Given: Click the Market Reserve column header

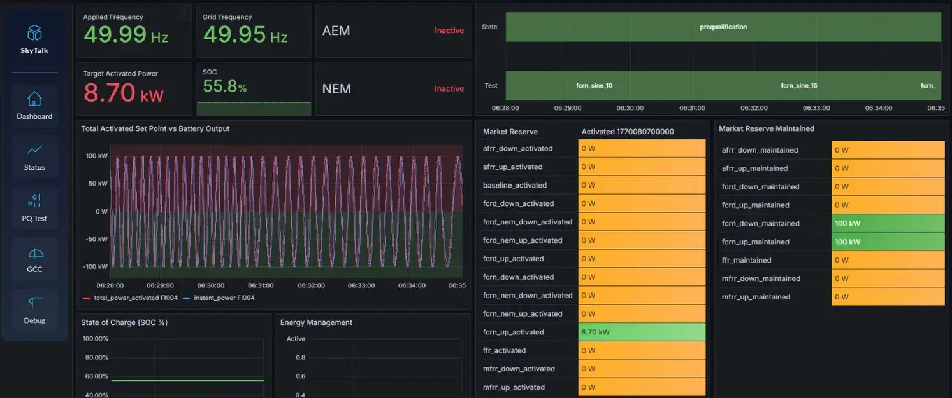Looking at the screenshot, I should 510,132.
